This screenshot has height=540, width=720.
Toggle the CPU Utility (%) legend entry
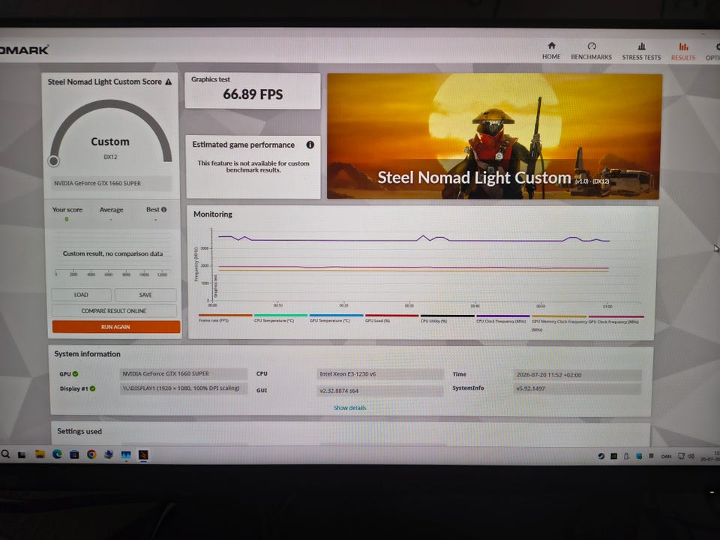pos(447,319)
